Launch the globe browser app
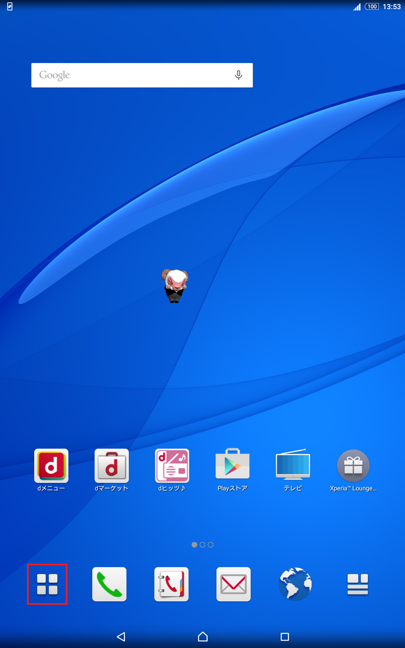 click(296, 584)
